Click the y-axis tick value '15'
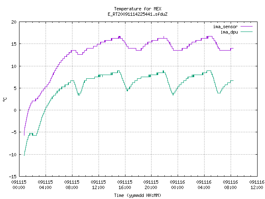The height and width of the screenshot is (199, 265). 14,44
